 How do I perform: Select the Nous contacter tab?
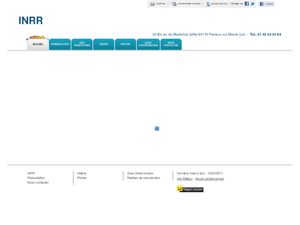point(171,44)
